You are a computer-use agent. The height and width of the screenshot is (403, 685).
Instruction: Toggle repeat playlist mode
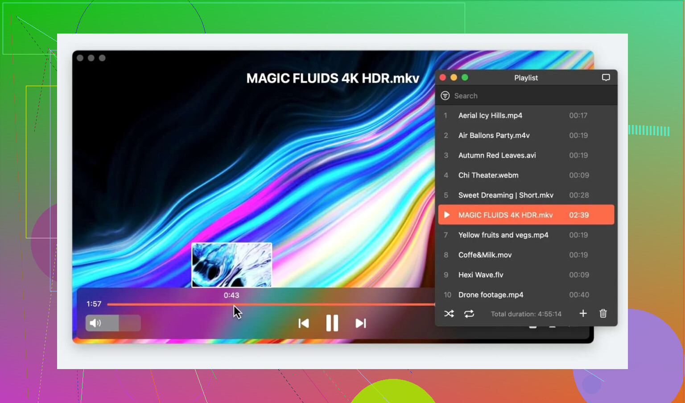pyautogui.click(x=469, y=314)
